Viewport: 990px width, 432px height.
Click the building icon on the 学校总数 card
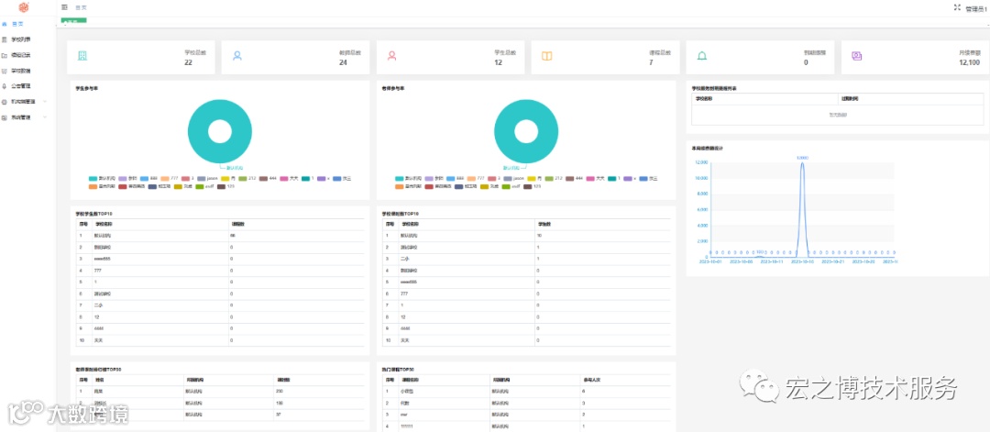pos(82,56)
